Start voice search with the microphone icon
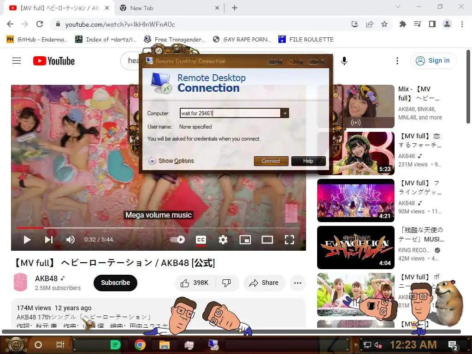Image resolution: width=472 pixels, height=354 pixels. [344, 61]
